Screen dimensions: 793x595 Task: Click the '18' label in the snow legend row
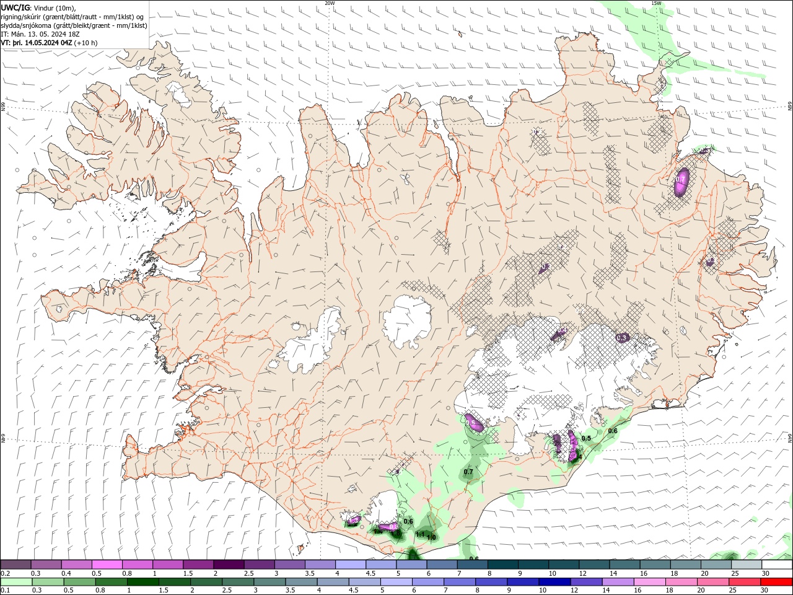pos(674,573)
